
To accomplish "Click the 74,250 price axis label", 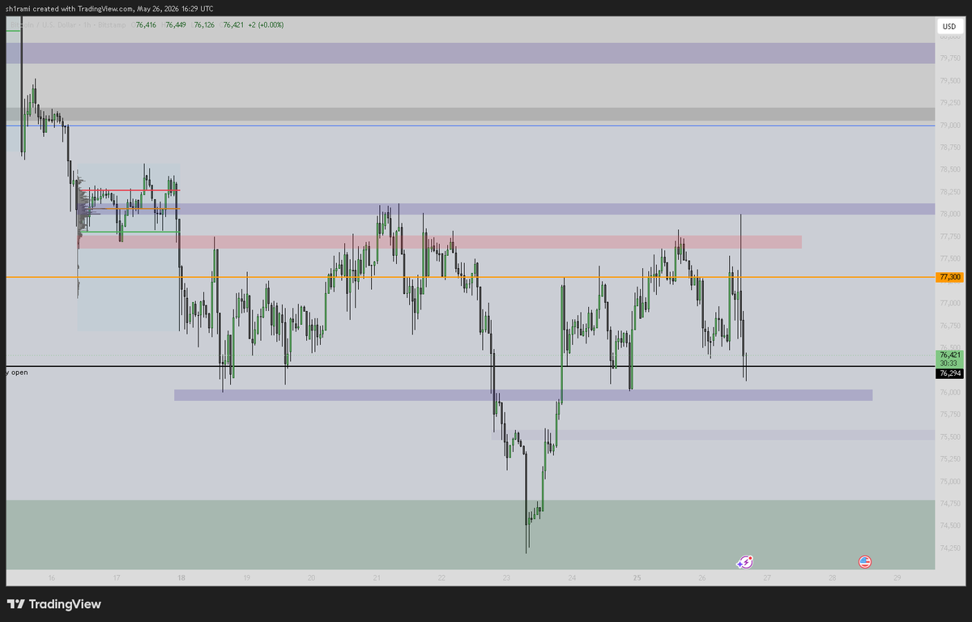I will (x=949, y=548).
